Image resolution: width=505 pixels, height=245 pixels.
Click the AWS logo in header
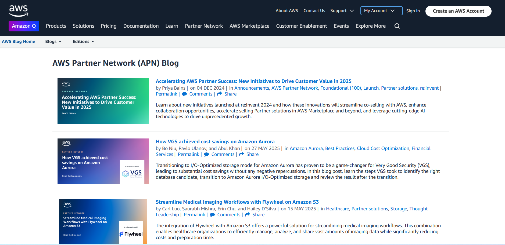point(18,11)
